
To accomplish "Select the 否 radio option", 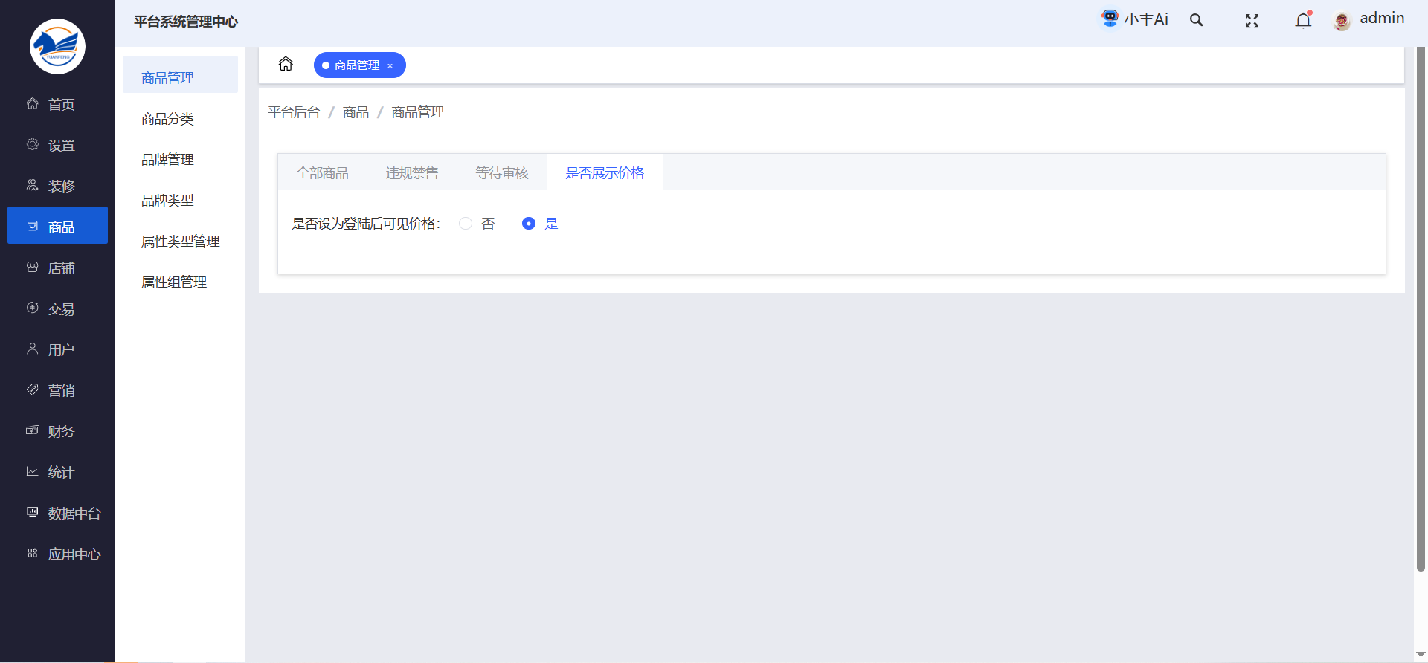I will 466,224.
